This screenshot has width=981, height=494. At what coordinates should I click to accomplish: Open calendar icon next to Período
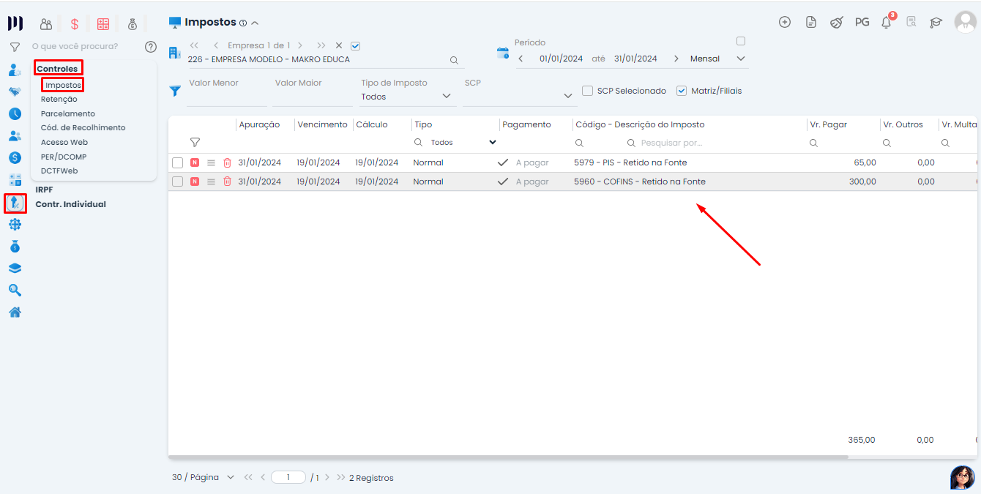[503, 53]
